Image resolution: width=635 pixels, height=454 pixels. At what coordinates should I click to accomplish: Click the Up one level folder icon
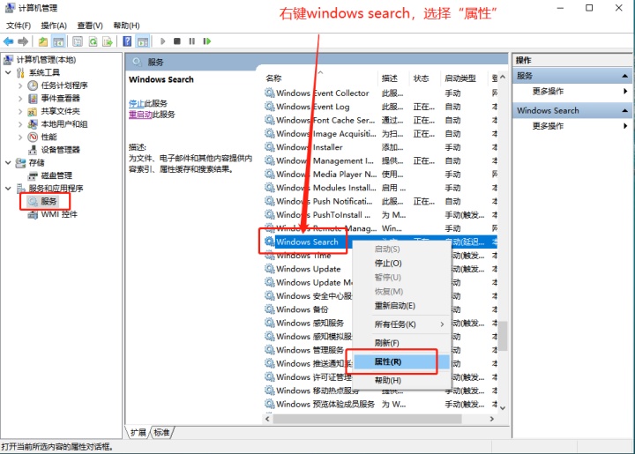43,41
